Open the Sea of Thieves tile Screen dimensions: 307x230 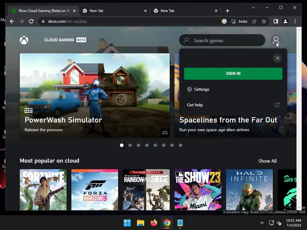pos(287,190)
